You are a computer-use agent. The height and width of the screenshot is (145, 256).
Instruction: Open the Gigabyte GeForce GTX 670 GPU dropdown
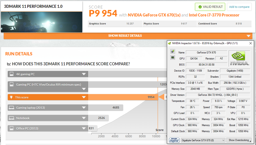tap(203, 140)
